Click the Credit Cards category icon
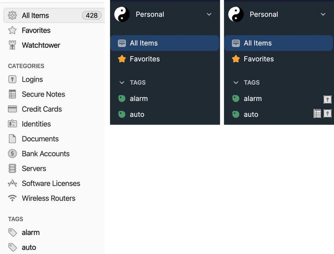The width and height of the screenshot is (334, 254). point(12,109)
